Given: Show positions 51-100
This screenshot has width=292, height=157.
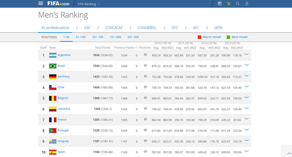Looking at the screenshot, I should tap(81, 37).
